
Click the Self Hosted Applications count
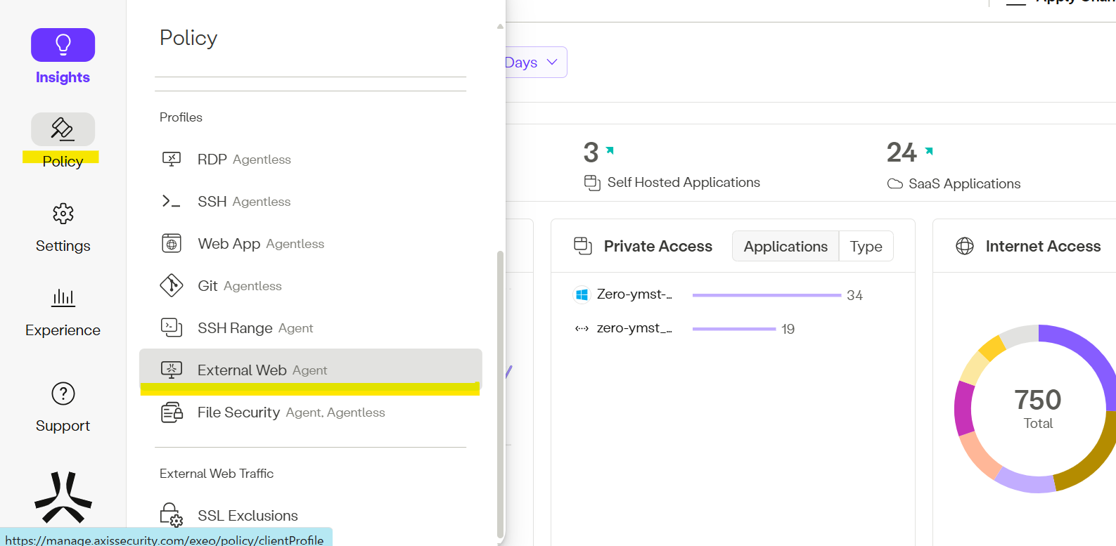591,152
